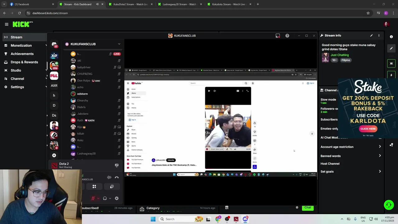
Task: Switch to Facebook browser tab
Action: [x=31, y=4]
